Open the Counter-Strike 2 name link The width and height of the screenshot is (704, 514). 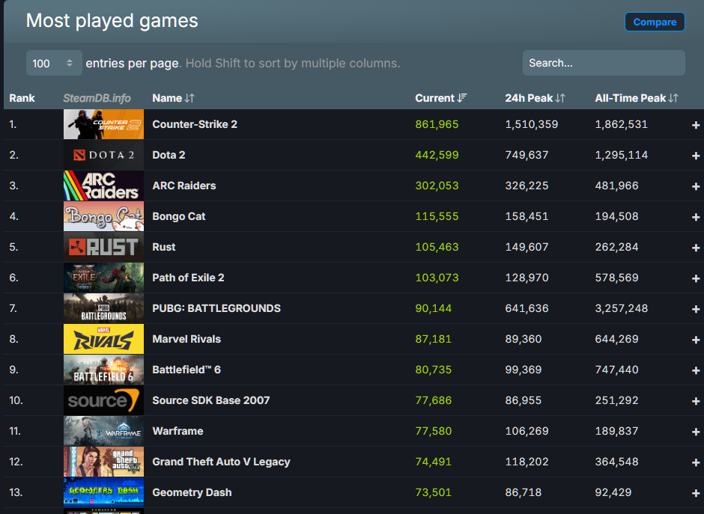(195, 124)
